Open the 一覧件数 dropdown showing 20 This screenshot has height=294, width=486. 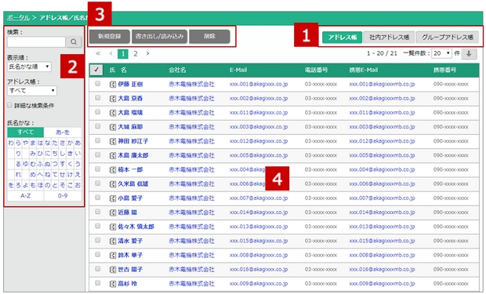(441, 53)
